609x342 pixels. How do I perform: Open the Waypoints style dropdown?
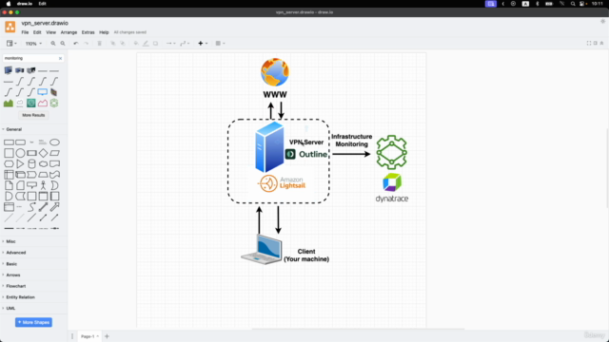(185, 44)
